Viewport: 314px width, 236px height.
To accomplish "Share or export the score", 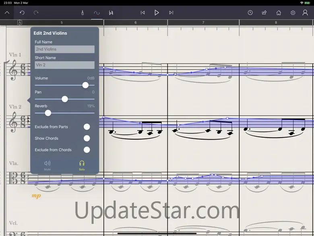I will (264, 13).
